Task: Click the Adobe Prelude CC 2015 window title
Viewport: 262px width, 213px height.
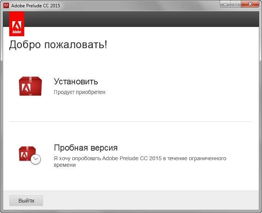Action: tap(36, 6)
